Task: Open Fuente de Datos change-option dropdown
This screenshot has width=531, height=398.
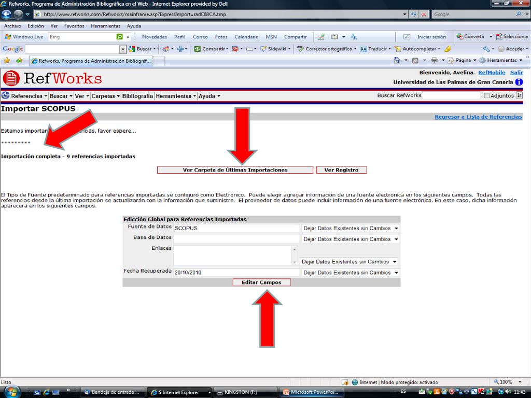Action: click(351, 229)
